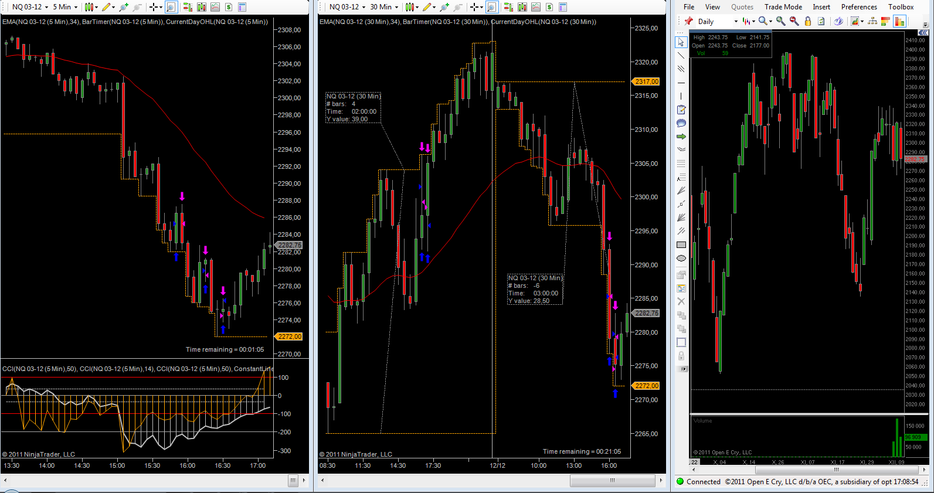The width and height of the screenshot is (934, 493).
Task: Click the delete X drawing icon
Action: (x=681, y=301)
